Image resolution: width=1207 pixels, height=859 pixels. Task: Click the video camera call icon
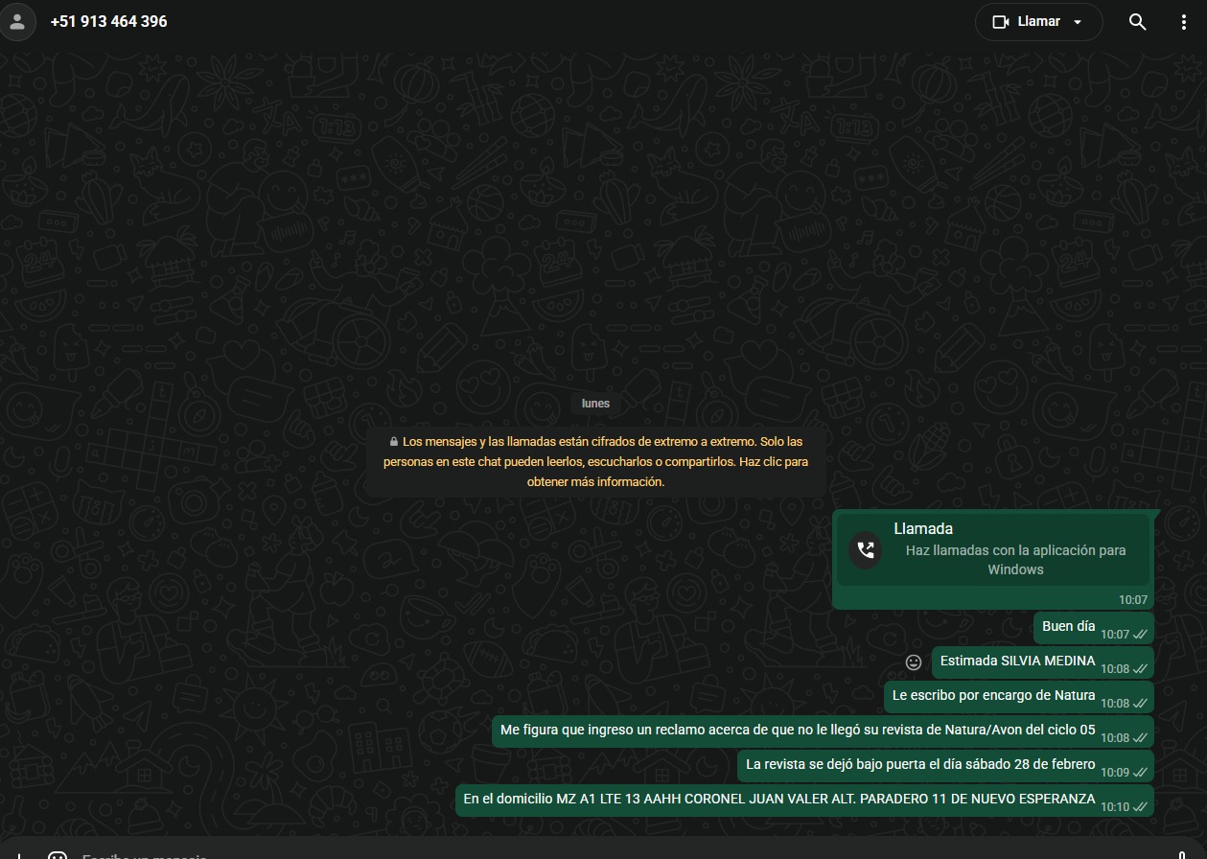(1001, 22)
